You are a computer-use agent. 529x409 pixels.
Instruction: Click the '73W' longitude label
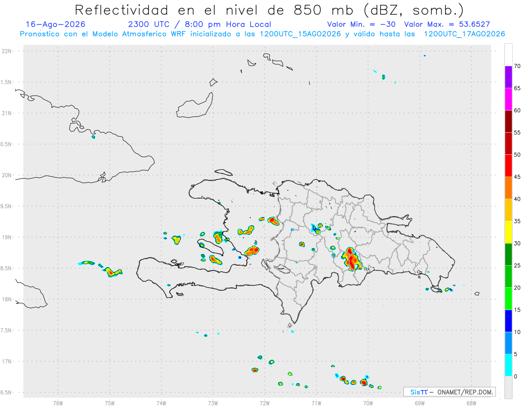(213, 403)
